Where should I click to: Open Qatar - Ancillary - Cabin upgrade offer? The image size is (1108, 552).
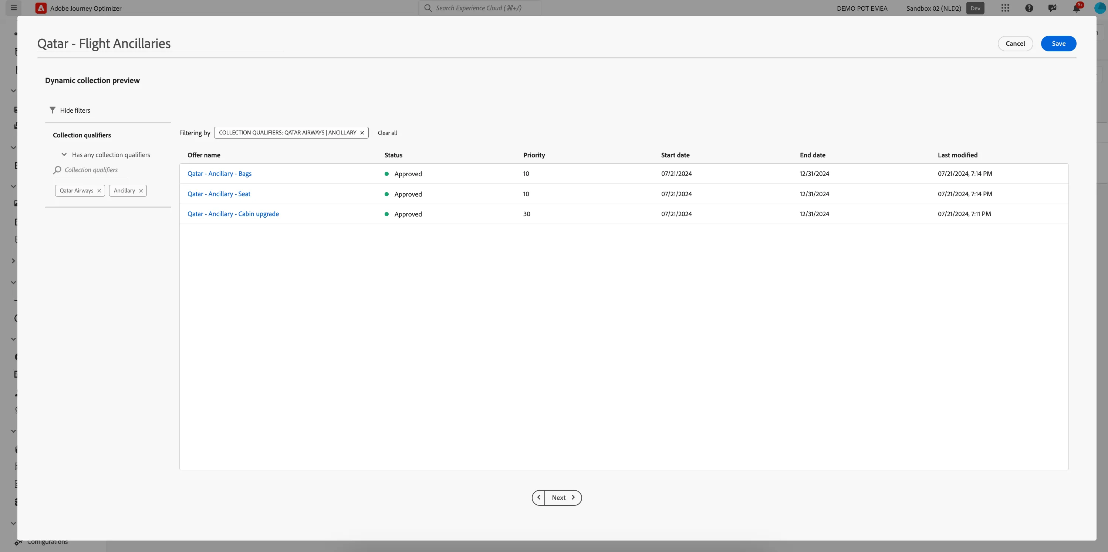tap(233, 214)
